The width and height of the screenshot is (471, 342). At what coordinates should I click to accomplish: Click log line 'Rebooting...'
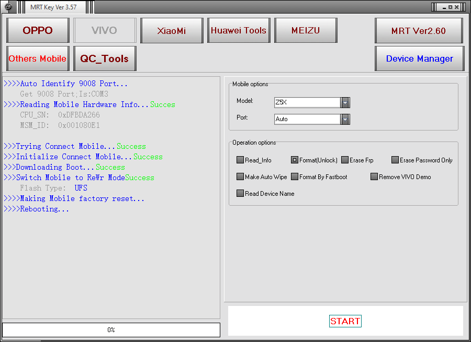coord(36,209)
